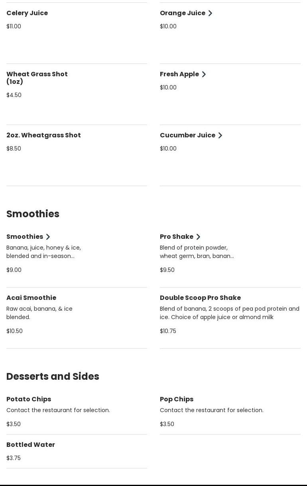Open the Fresh Apple juice title

[179, 74]
